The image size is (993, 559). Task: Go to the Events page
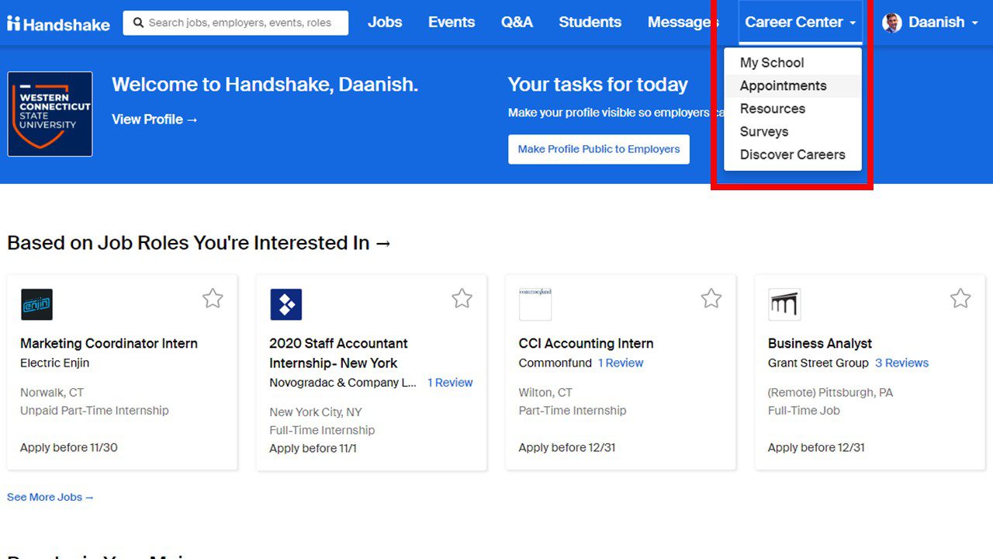[x=452, y=23]
